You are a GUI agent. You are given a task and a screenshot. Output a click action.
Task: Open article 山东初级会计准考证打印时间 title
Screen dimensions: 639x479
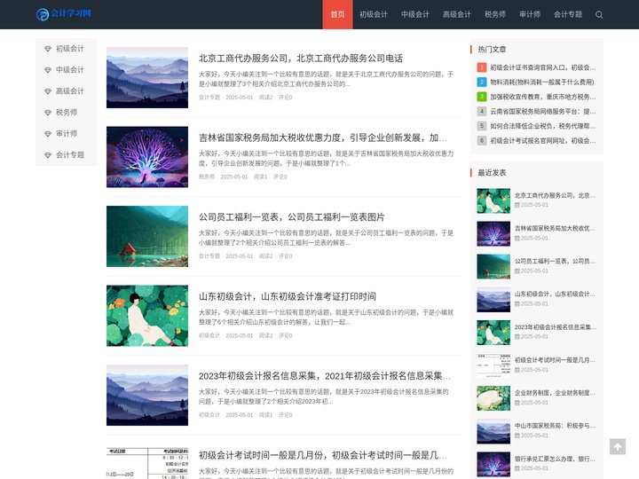coord(288,296)
